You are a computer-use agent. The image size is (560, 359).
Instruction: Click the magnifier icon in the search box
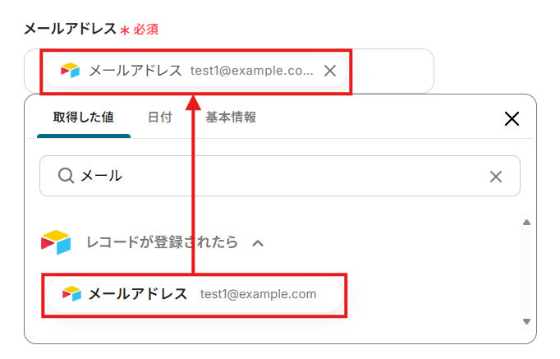point(66,176)
